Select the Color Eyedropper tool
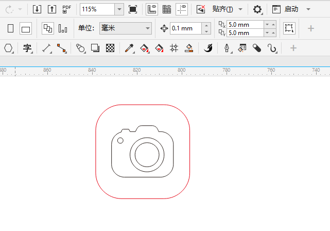 point(129,48)
